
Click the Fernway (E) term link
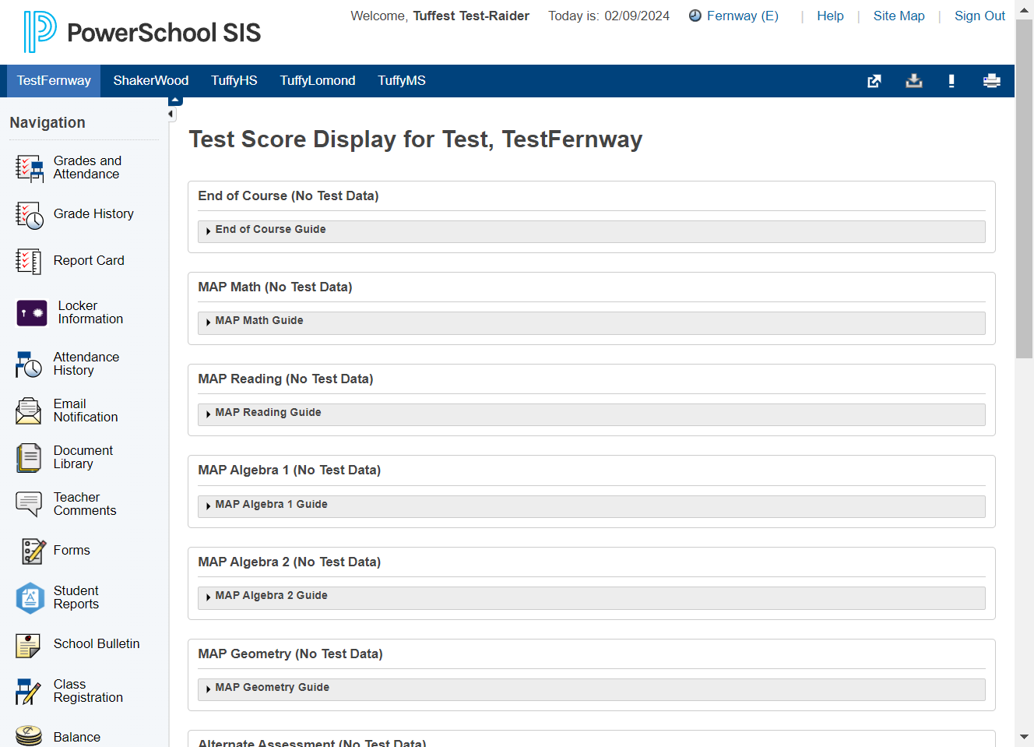pos(742,16)
